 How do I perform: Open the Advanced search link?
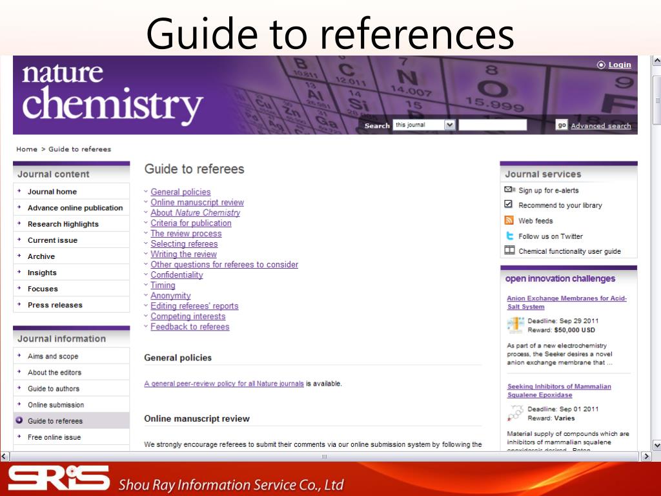(601, 126)
